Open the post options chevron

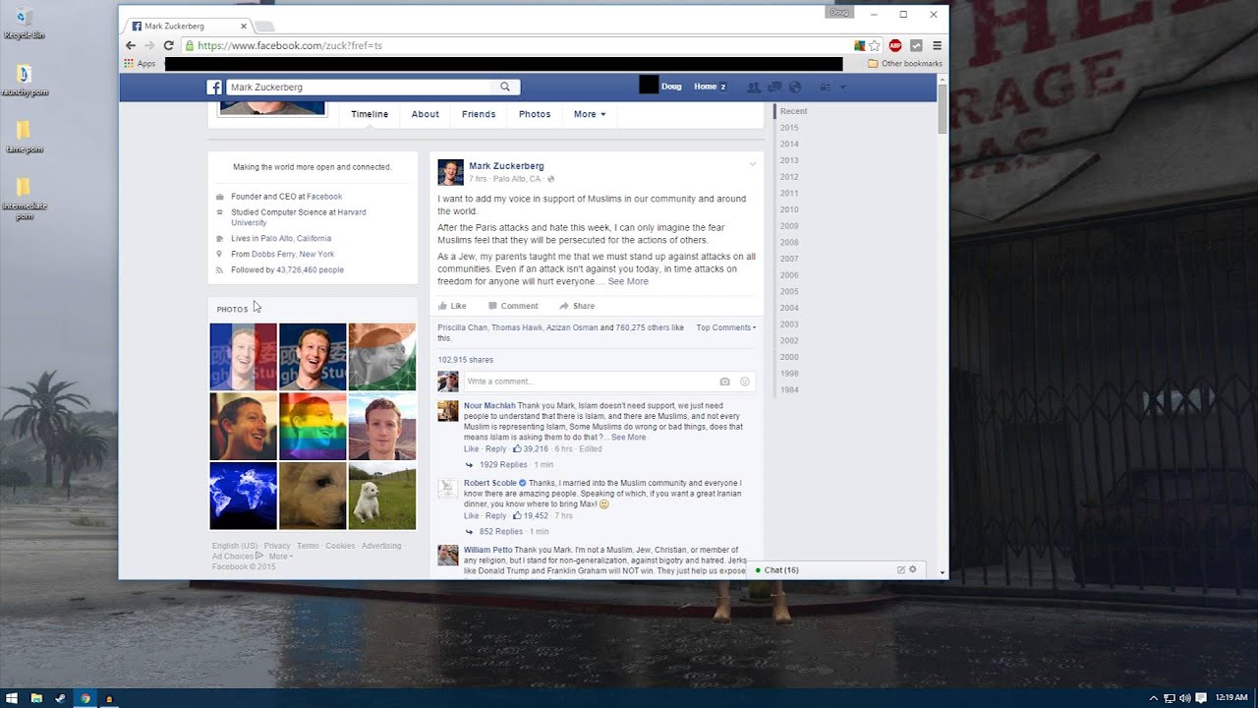[753, 164]
